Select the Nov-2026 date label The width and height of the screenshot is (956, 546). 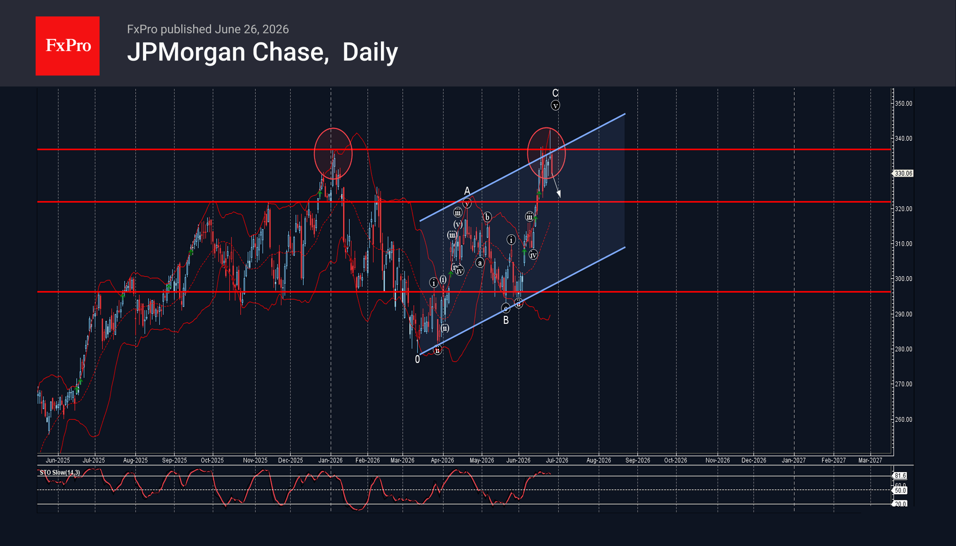pyautogui.click(x=718, y=460)
